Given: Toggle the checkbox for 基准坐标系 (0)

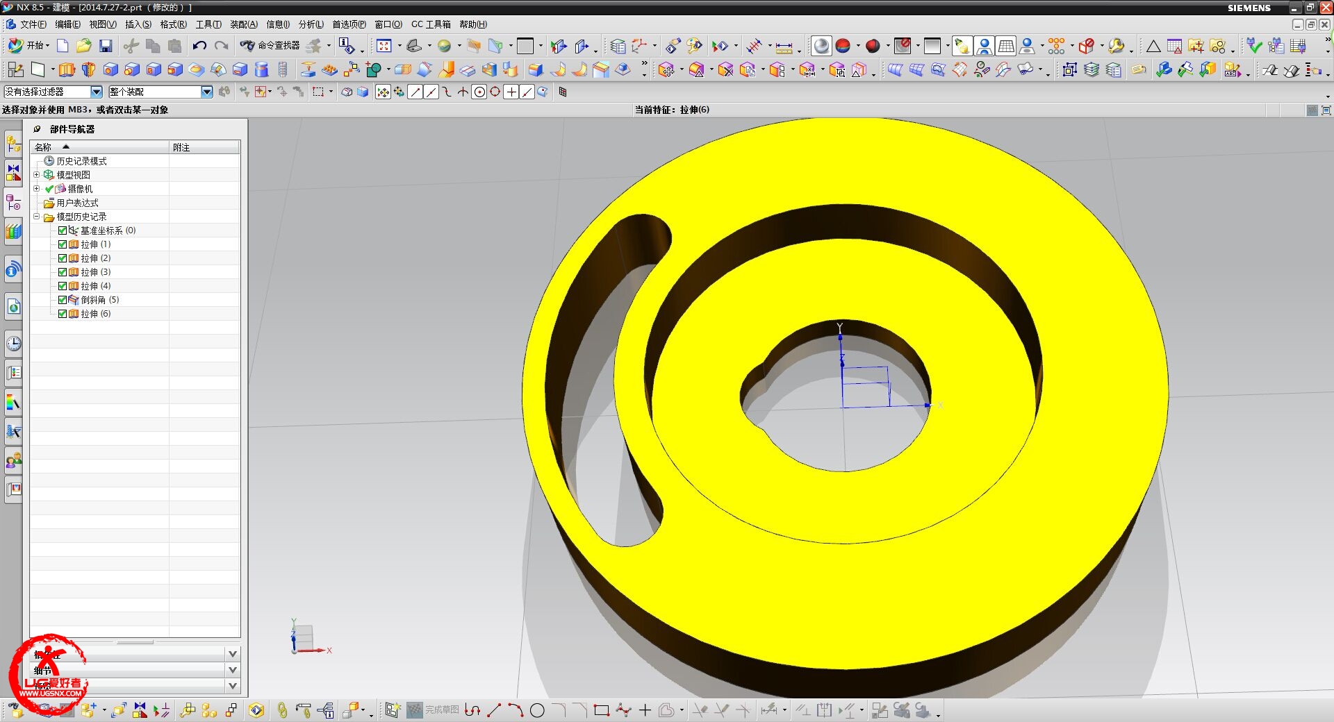Looking at the screenshot, I should (x=63, y=230).
